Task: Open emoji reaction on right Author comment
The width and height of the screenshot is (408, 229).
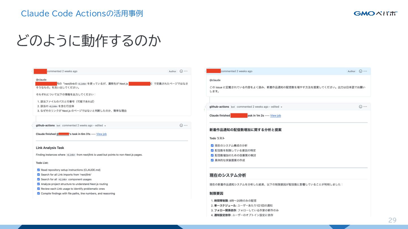Action: click(x=361, y=71)
